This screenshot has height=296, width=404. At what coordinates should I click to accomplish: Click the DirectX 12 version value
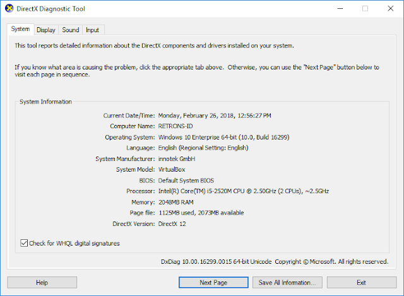pyautogui.click(x=172, y=223)
